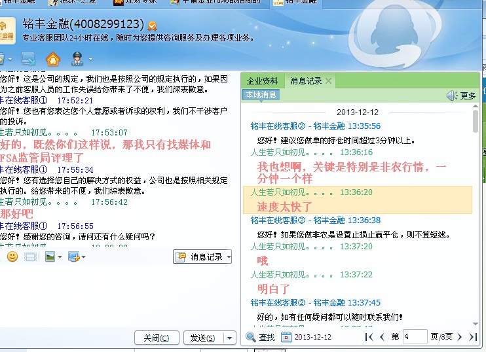Screen dimensions: 486x352
Task: Switch to the 企业资料 tab
Action: click(262, 81)
